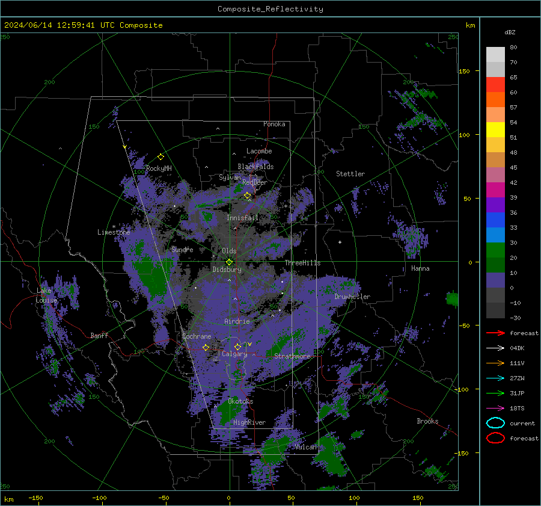This screenshot has width=541, height=506.
Task: Click the HighRiver label
Action: click(249, 422)
